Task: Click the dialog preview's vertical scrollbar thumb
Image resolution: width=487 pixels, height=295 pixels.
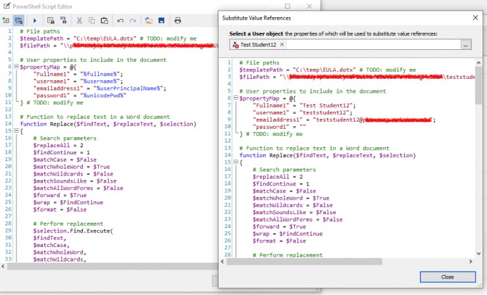Action: point(478,85)
